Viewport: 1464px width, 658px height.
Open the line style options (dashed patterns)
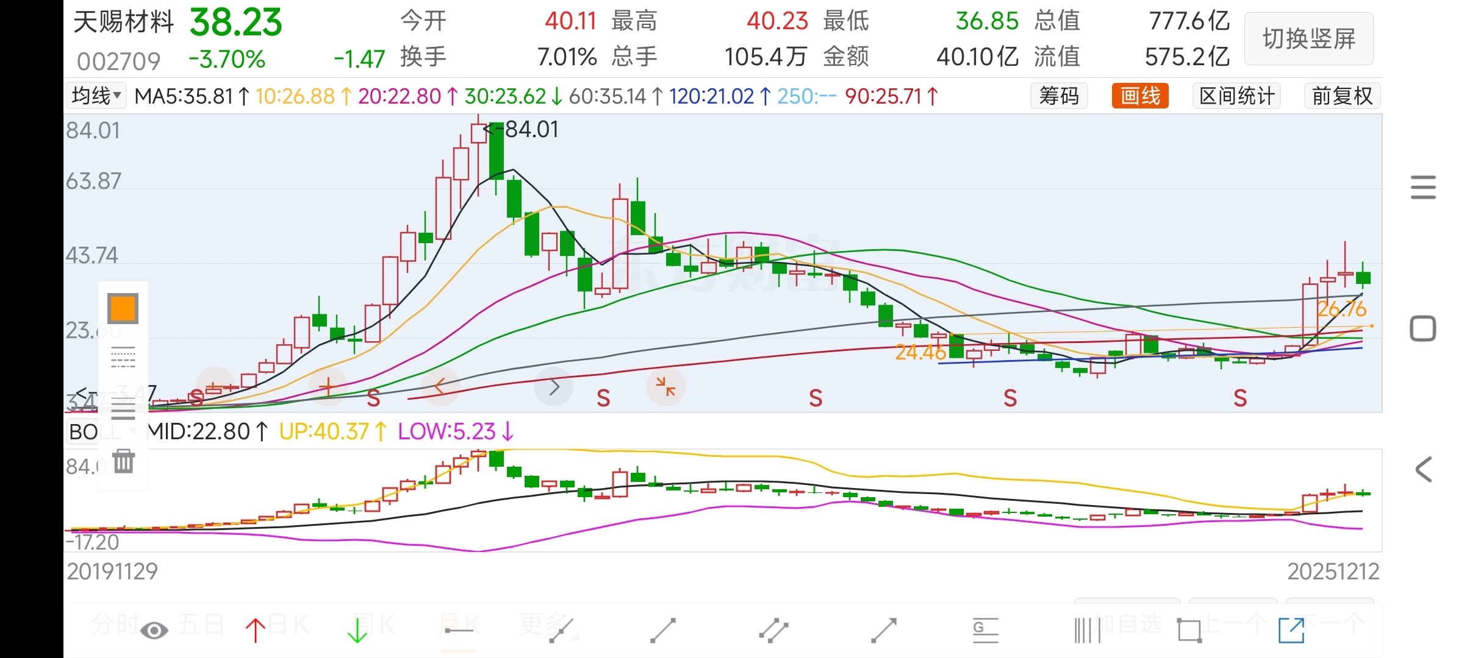coord(123,358)
